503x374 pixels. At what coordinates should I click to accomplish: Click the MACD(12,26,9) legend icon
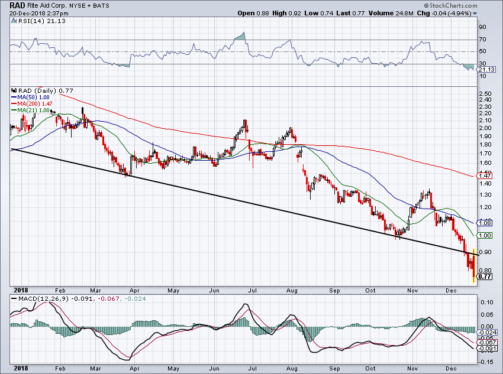coord(14,299)
